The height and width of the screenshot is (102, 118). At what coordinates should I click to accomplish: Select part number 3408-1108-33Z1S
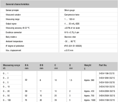pyautogui.click(x=107, y=73)
